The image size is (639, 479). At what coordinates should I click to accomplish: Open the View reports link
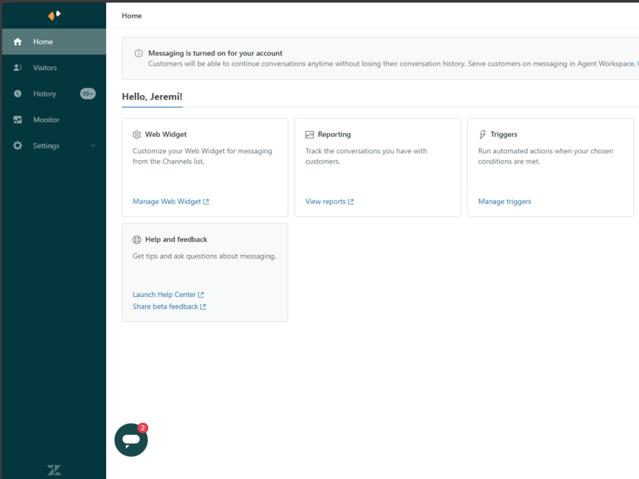pos(329,202)
